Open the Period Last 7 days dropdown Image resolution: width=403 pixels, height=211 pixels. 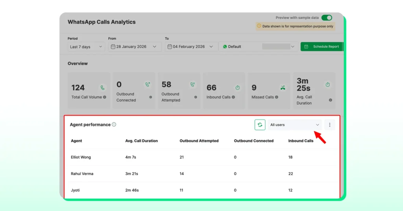click(86, 47)
